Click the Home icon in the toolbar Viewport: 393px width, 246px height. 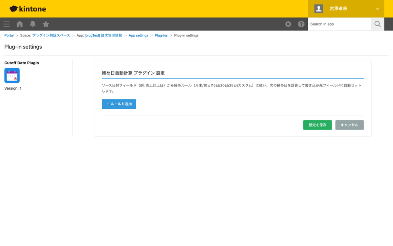(19, 24)
